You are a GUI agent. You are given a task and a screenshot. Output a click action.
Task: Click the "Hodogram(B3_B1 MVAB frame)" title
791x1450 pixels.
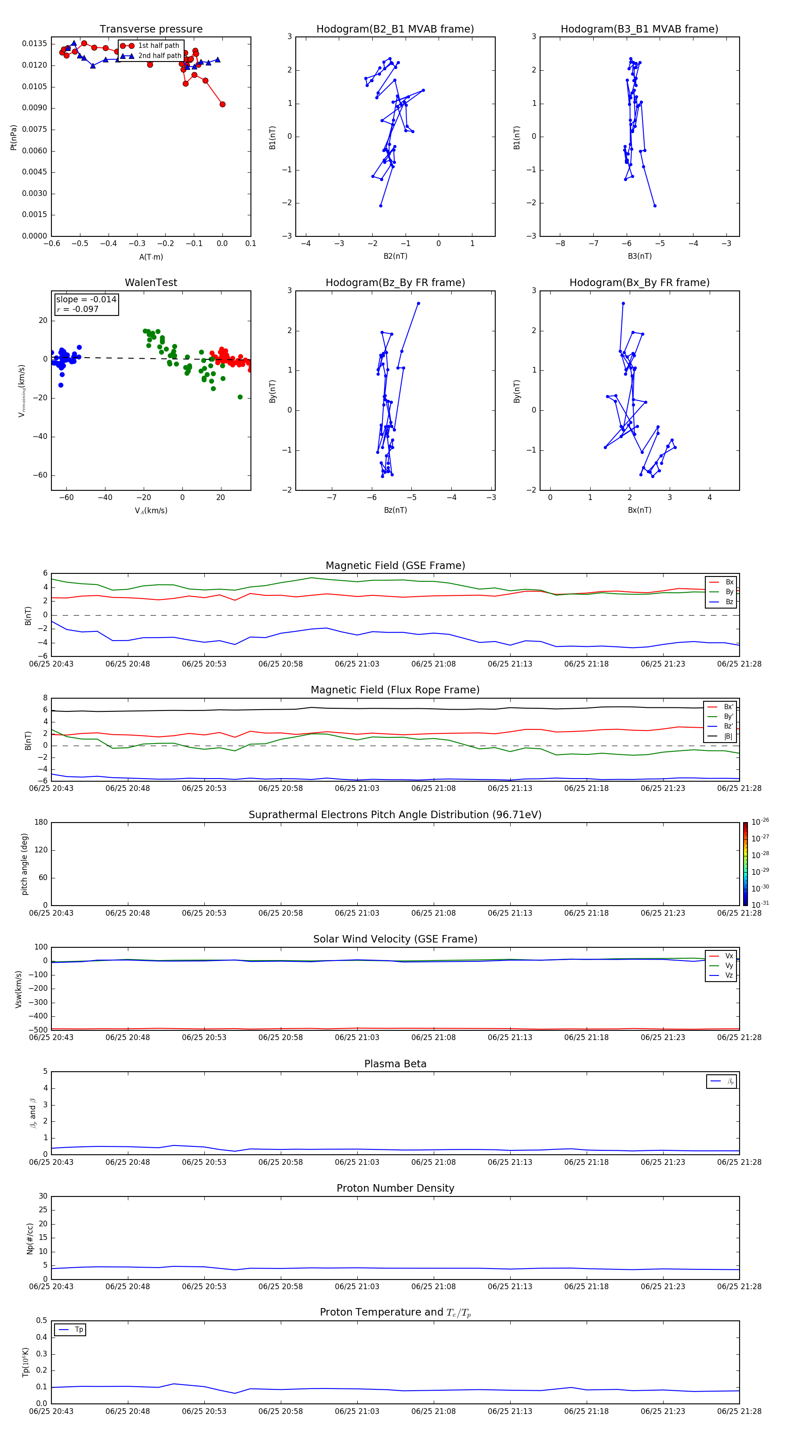[x=639, y=29]
